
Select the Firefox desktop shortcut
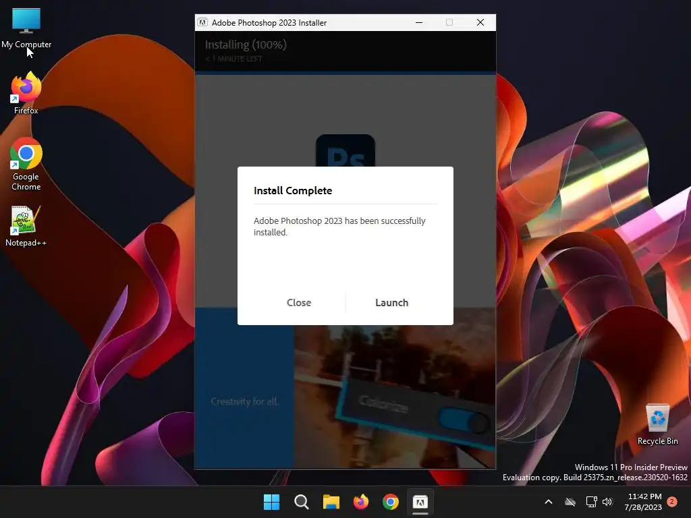pos(26,93)
